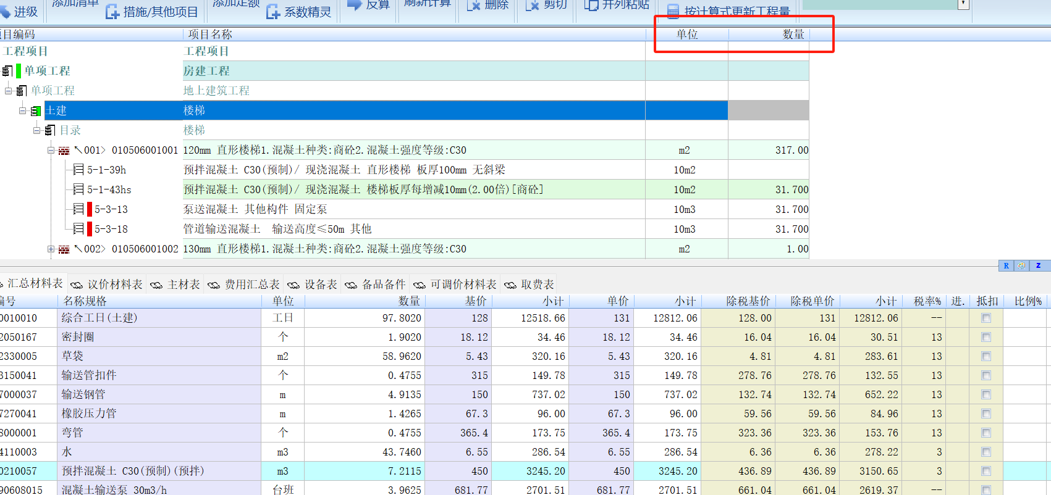Screen dimensions: 1051x495
Task: Click the tree icon of 目录 row
Action: point(50,130)
